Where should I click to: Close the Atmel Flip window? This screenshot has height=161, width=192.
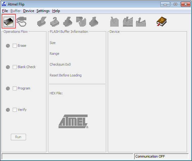(x=185, y=4)
